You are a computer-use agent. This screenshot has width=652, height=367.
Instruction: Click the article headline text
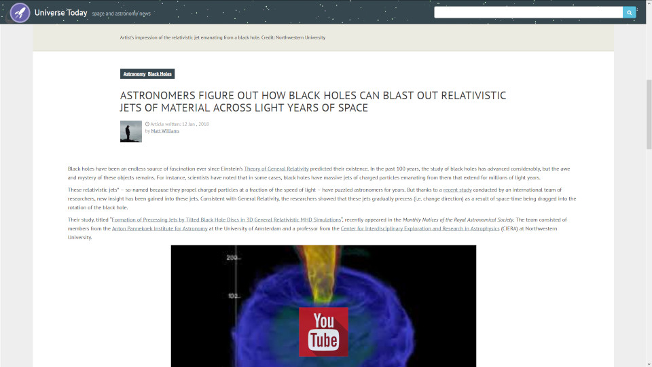(x=312, y=101)
